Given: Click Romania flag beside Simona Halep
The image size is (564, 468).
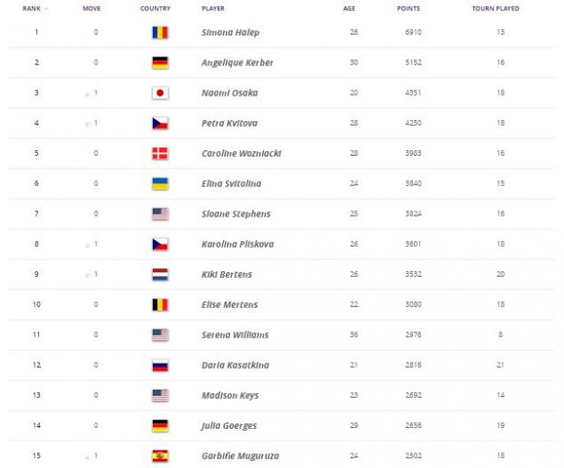Looking at the screenshot, I should tap(160, 33).
